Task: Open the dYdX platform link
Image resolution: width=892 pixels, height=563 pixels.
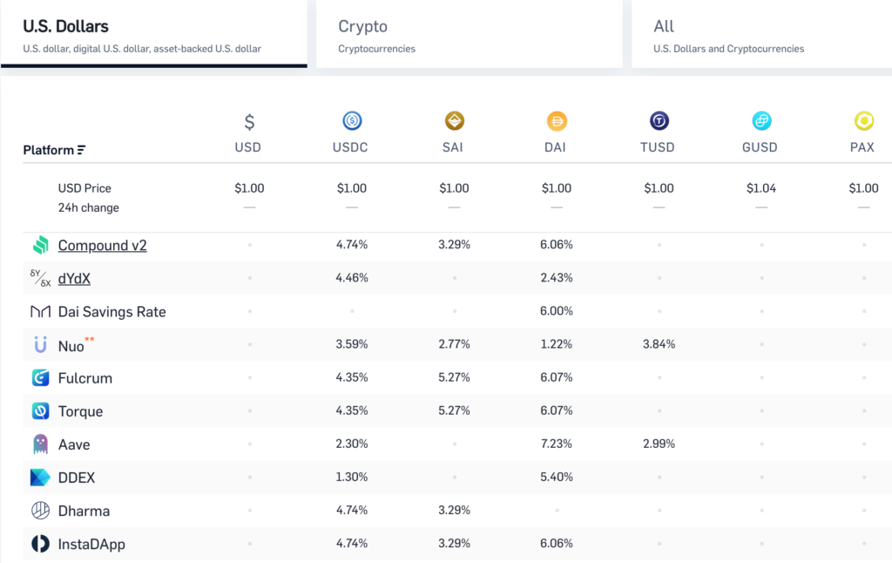Action: click(x=75, y=278)
